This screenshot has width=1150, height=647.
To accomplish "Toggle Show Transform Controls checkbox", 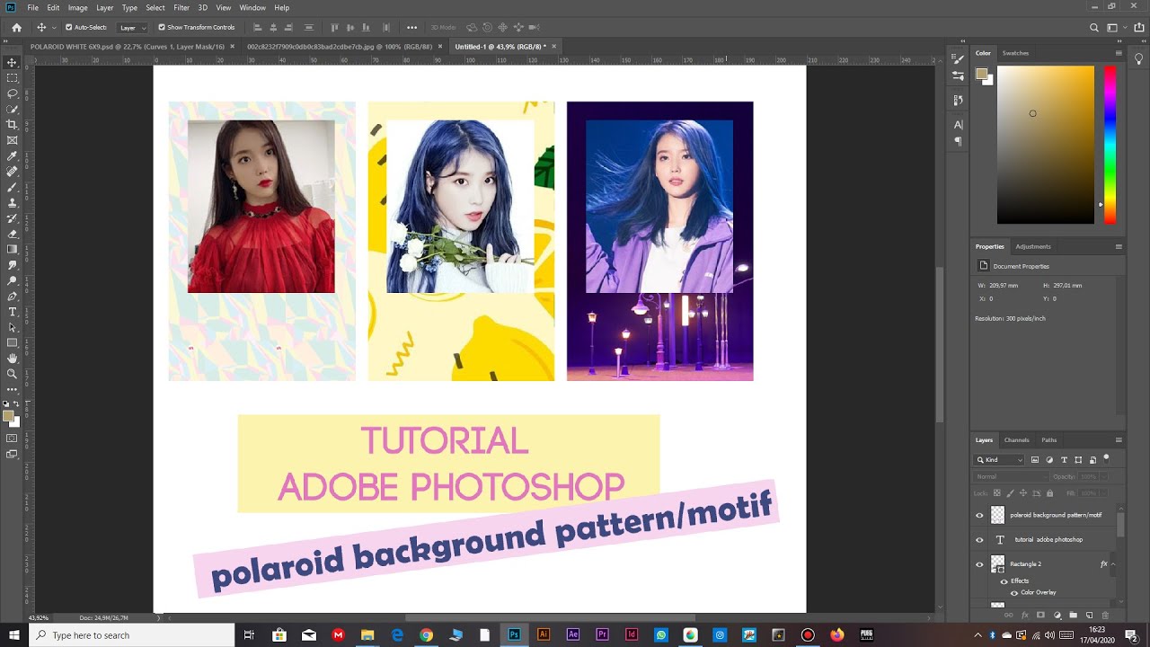I will tap(162, 28).
